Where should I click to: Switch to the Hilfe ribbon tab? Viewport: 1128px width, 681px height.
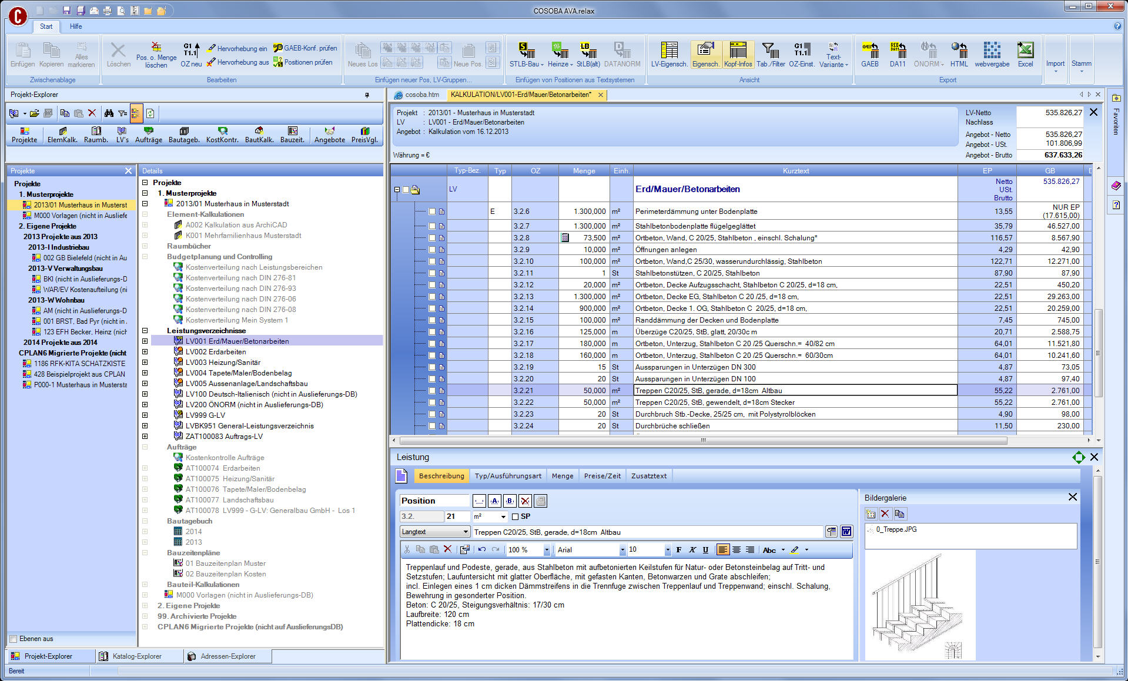point(75,26)
